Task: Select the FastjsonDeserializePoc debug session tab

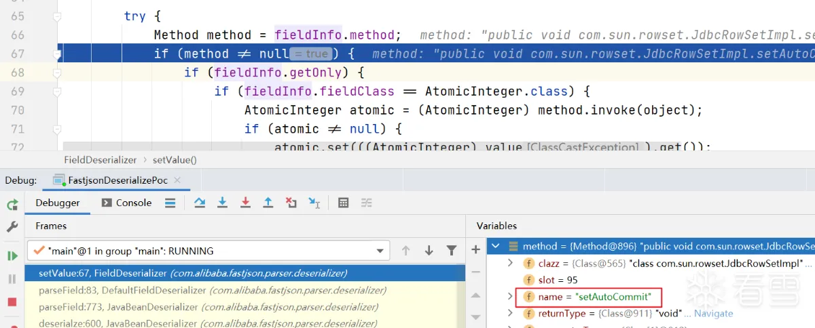Action: pyautogui.click(x=117, y=180)
